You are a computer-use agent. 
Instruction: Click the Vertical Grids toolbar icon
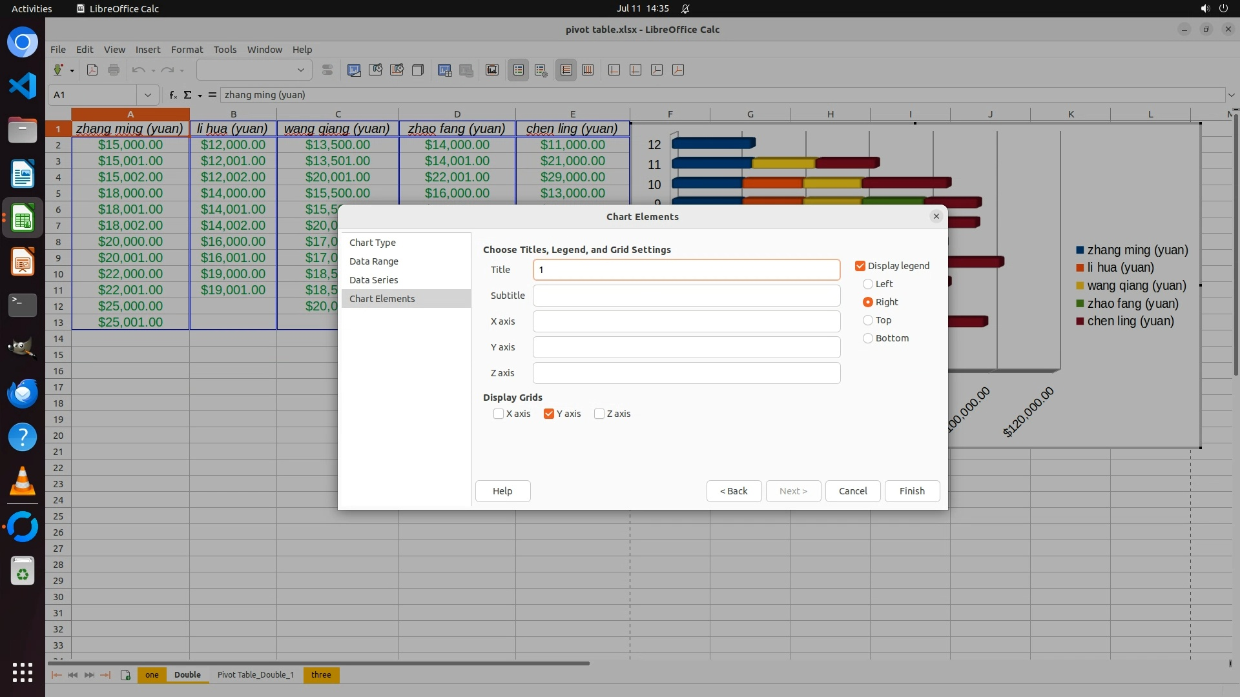pos(588,70)
